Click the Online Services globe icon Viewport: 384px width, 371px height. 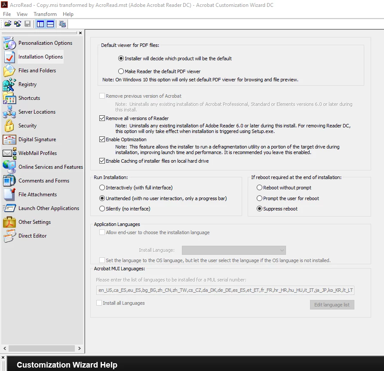(x=9, y=167)
